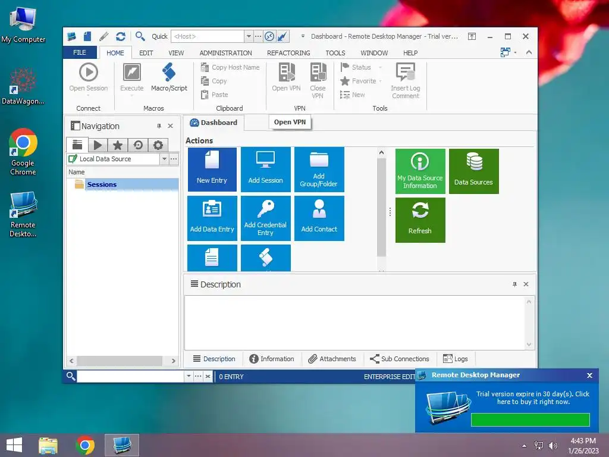The height and width of the screenshot is (457, 609).
Task: Open the WINDOW ribbon tab
Action: pos(374,53)
